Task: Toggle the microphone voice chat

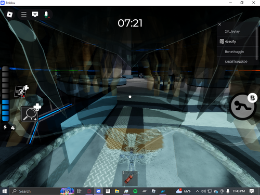Action: coord(46,15)
